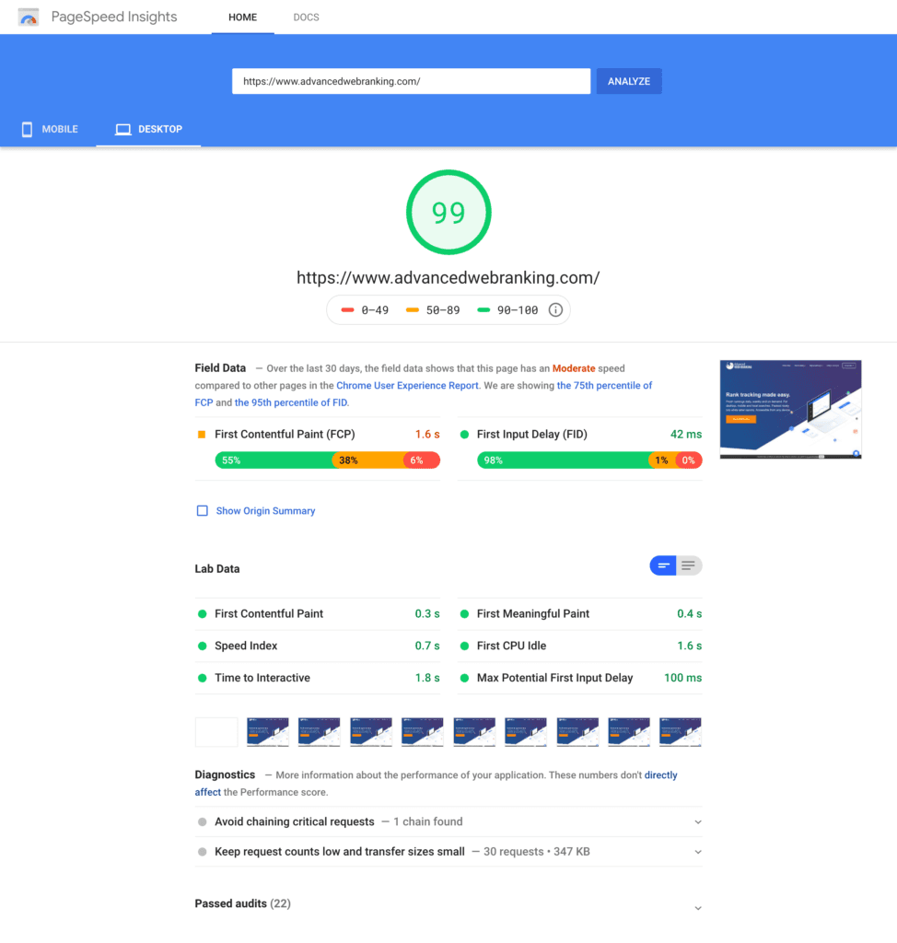The height and width of the screenshot is (943, 897).
Task: Click the URL input field
Action: point(412,81)
